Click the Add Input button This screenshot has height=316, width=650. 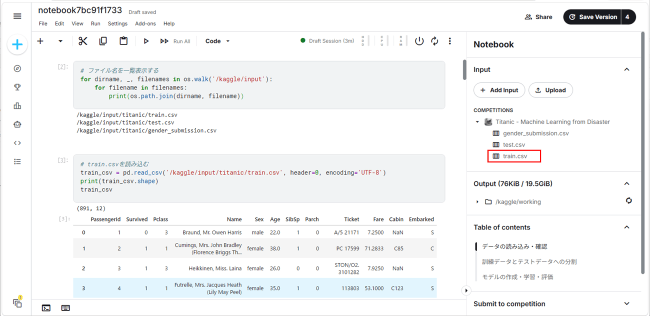(x=499, y=90)
